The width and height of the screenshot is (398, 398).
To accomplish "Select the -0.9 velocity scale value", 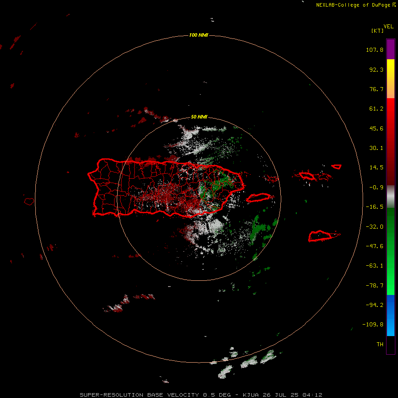I will (376, 188).
